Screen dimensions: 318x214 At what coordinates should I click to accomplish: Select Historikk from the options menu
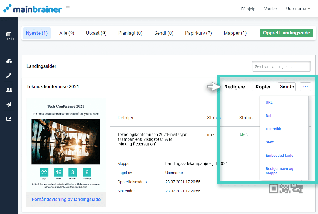273,129
